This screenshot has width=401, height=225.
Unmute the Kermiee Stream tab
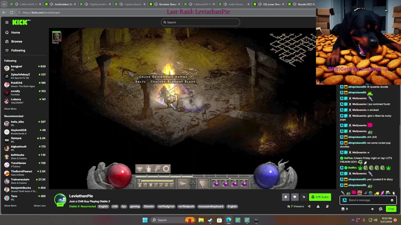click(156, 4)
